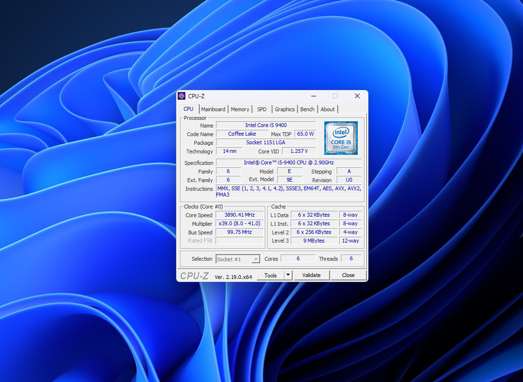
Task: Go to the Bench tab
Action: 307,109
